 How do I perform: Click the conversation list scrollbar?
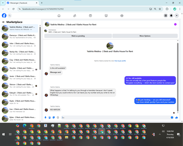pyautogui.click(x=40, y=48)
